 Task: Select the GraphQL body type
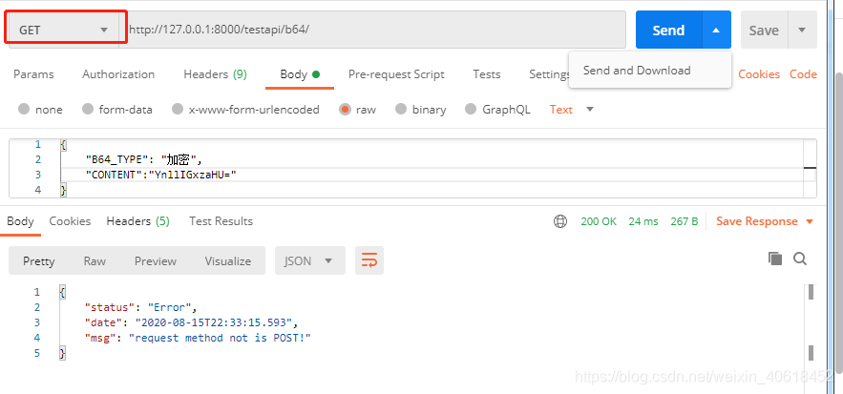click(497, 110)
